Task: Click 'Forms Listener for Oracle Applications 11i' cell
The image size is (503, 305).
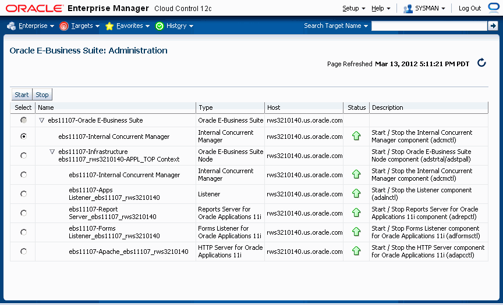Action: point(230,232)
